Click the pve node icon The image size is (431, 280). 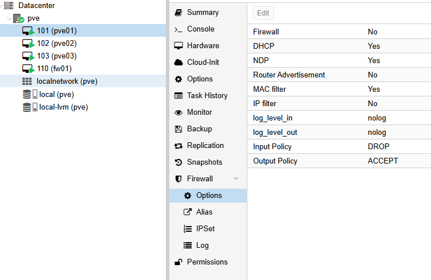pyautogui.click(x=19, y=18)
